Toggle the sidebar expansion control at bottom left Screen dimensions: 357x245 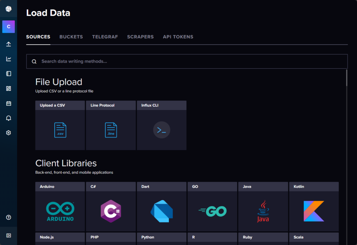click(8, 235)
